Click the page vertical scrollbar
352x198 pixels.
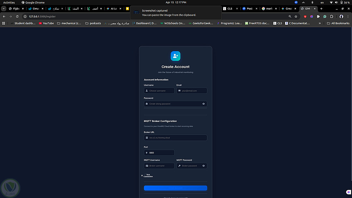tap(351, 103)
